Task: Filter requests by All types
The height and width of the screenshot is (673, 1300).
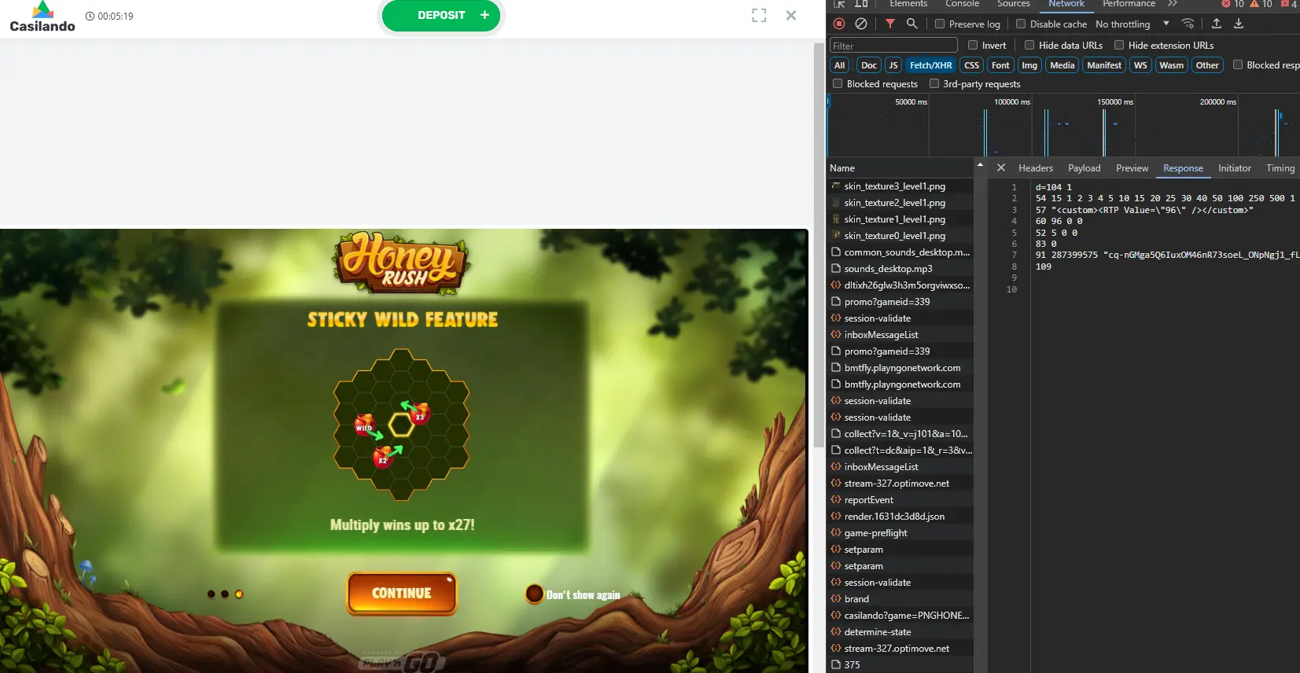Action: pos(840,65)
